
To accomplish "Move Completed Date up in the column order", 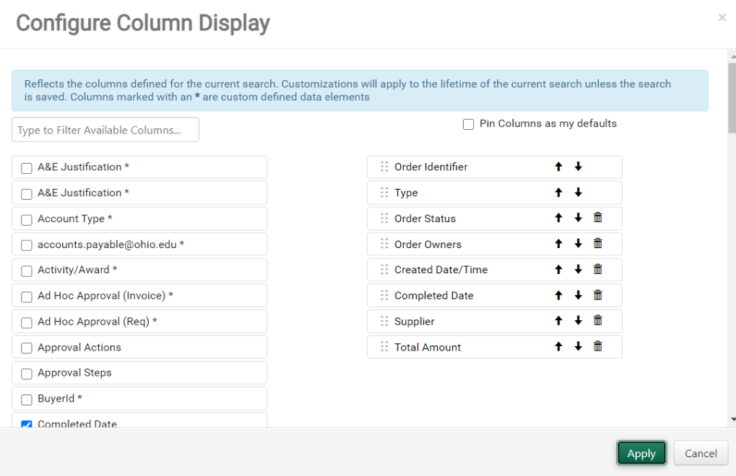I will tap(558, 294).
